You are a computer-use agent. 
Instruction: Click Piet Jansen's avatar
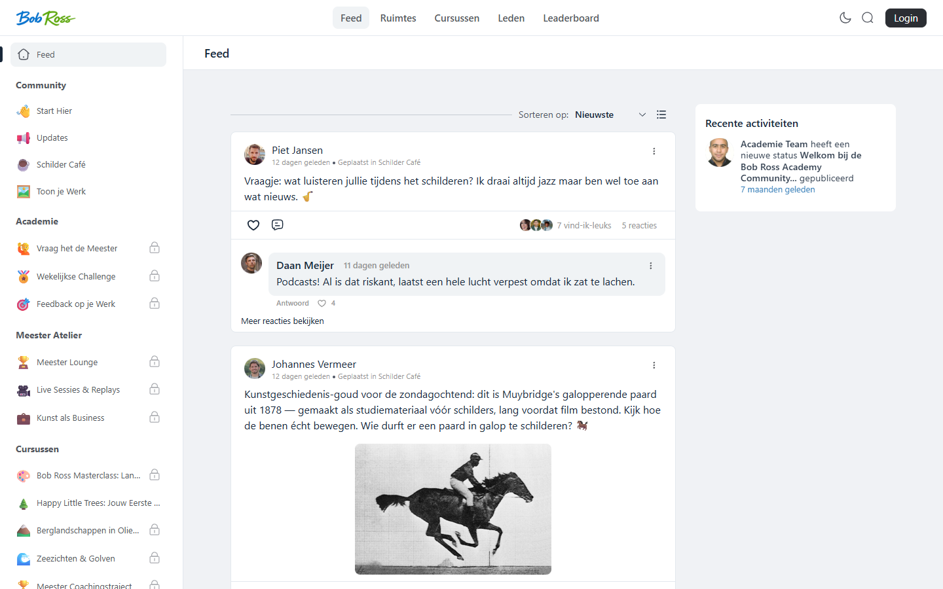pyautogui.click(x=255, y=154)
